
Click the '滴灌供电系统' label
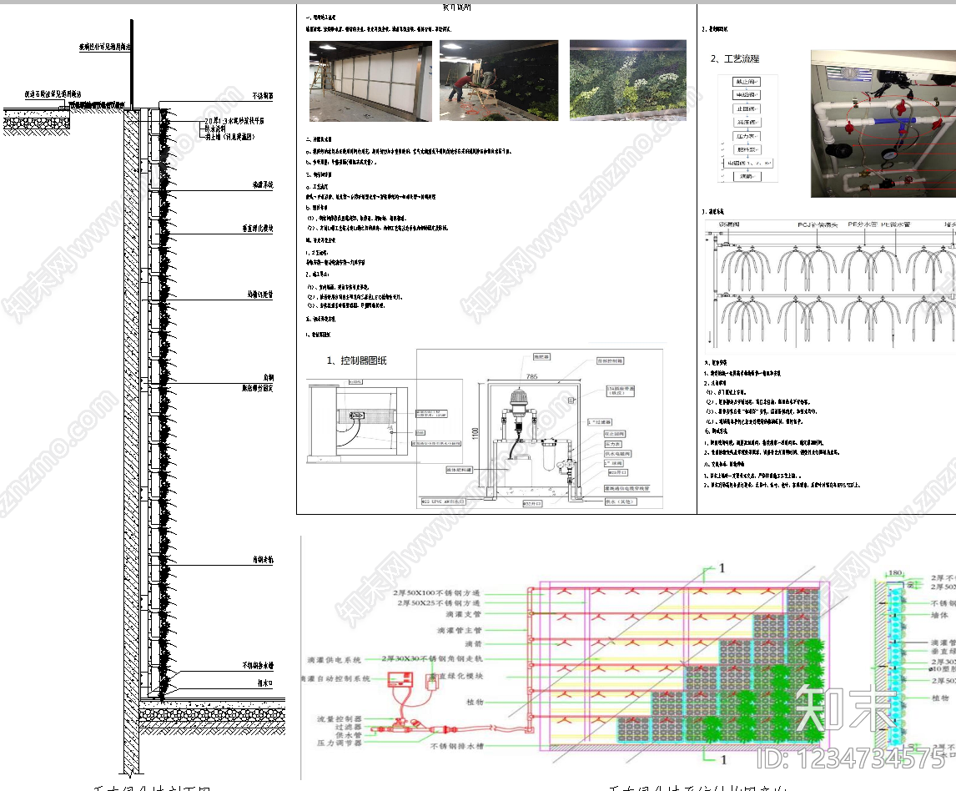tap(335, 660)
